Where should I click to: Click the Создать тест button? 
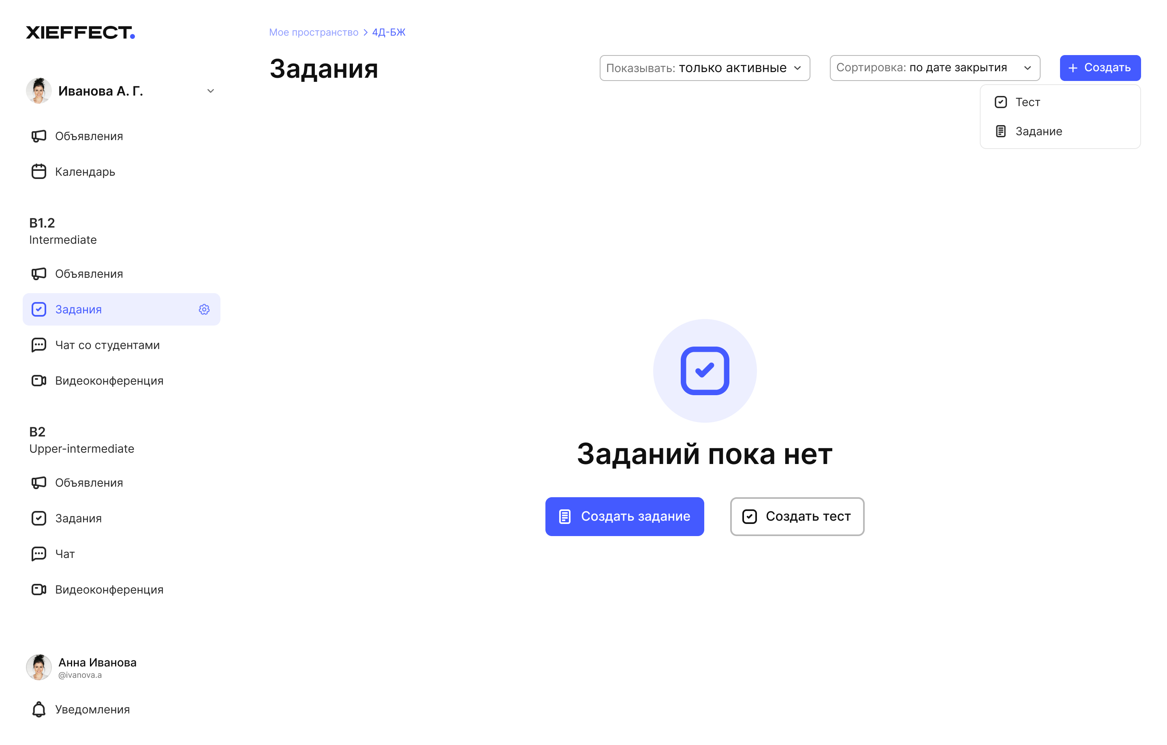point(797,516)
